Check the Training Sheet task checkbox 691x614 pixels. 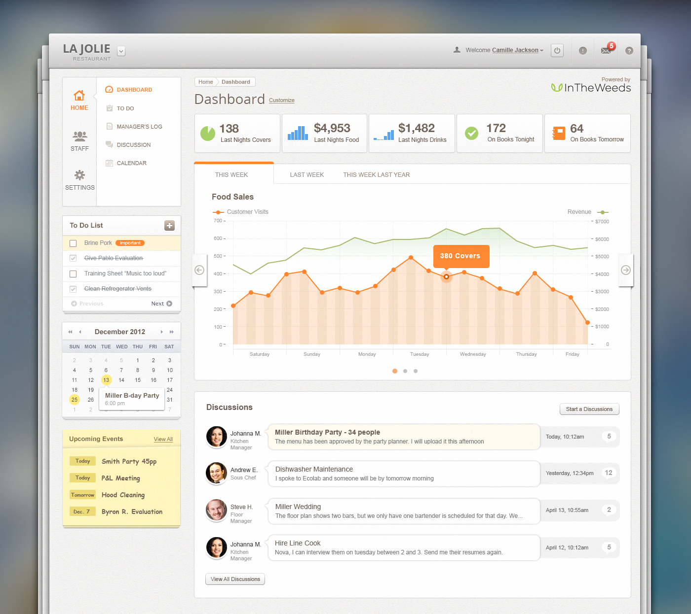point(73,274)
